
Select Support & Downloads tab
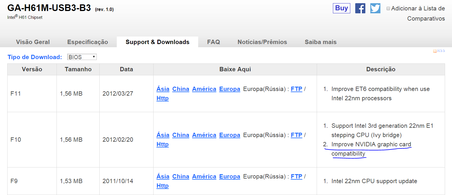tap(157, 42)
